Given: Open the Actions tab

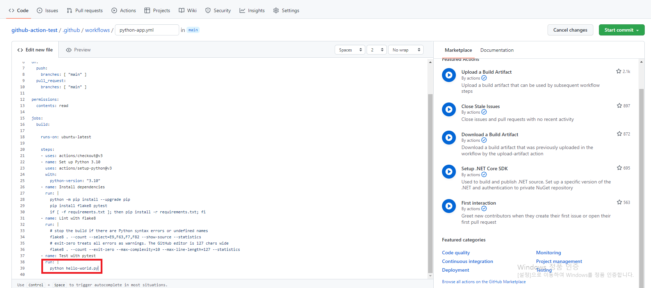Looking at the screenshot, I should [x=124, y=10].
